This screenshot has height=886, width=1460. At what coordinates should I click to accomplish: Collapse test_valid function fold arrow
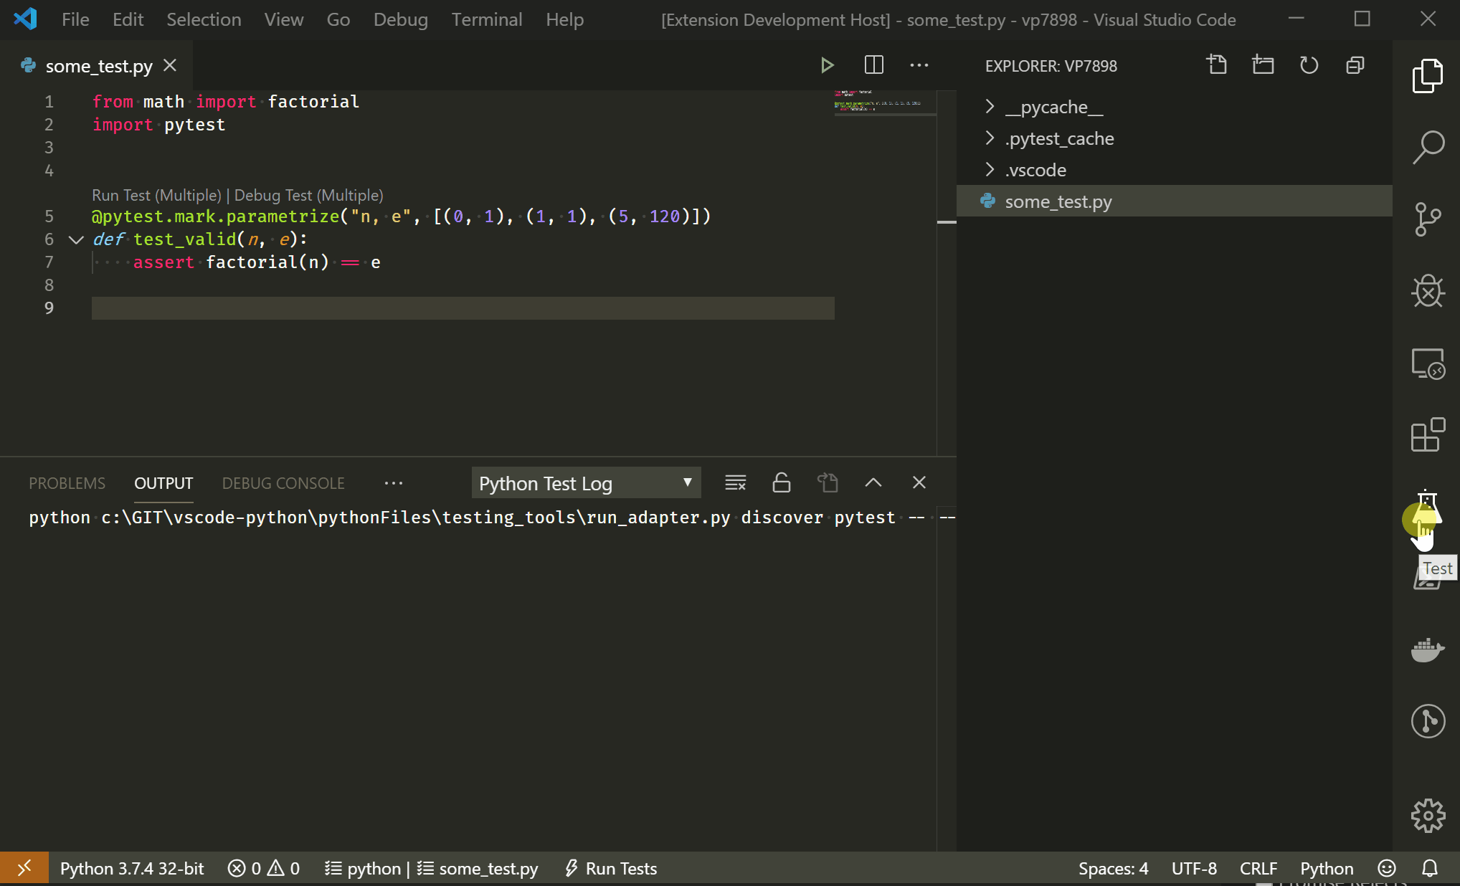(76, 239)
